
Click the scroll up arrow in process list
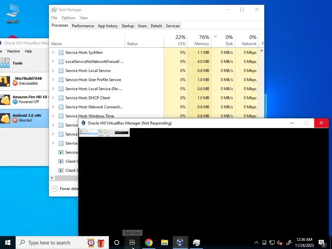click(262, 51)
